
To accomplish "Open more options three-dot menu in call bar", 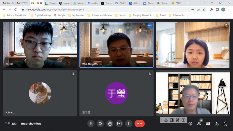I will click(129, 124).
